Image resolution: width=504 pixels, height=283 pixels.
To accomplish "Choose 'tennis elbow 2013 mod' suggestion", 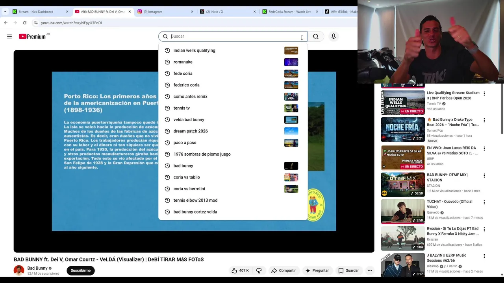I will (233, 200).
